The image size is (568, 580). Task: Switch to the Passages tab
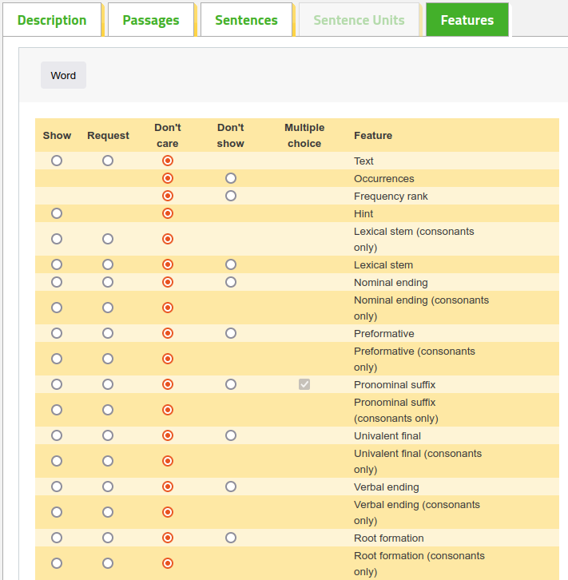click(x=151, y=20)
